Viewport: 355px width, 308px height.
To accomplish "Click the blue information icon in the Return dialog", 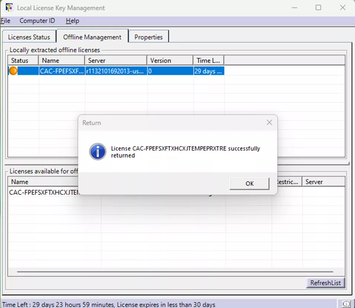I will point(97,152).
